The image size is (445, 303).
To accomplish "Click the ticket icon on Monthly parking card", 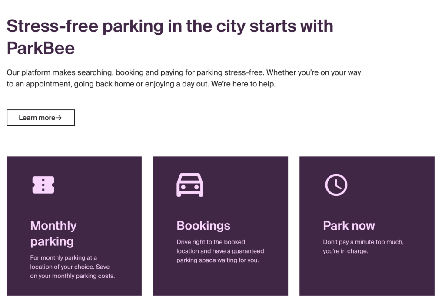I will pos(43,185).
